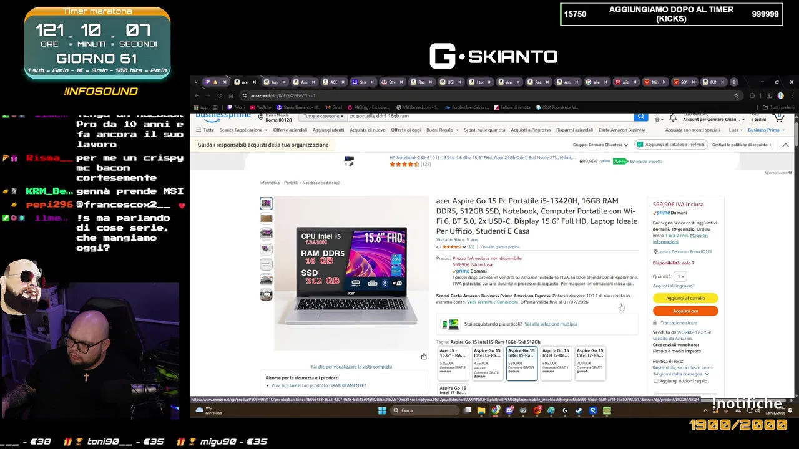This screenshot has width=799, height=449.
Task: Click the delivery location pin Roma 00128
Action: pos(277,117)
